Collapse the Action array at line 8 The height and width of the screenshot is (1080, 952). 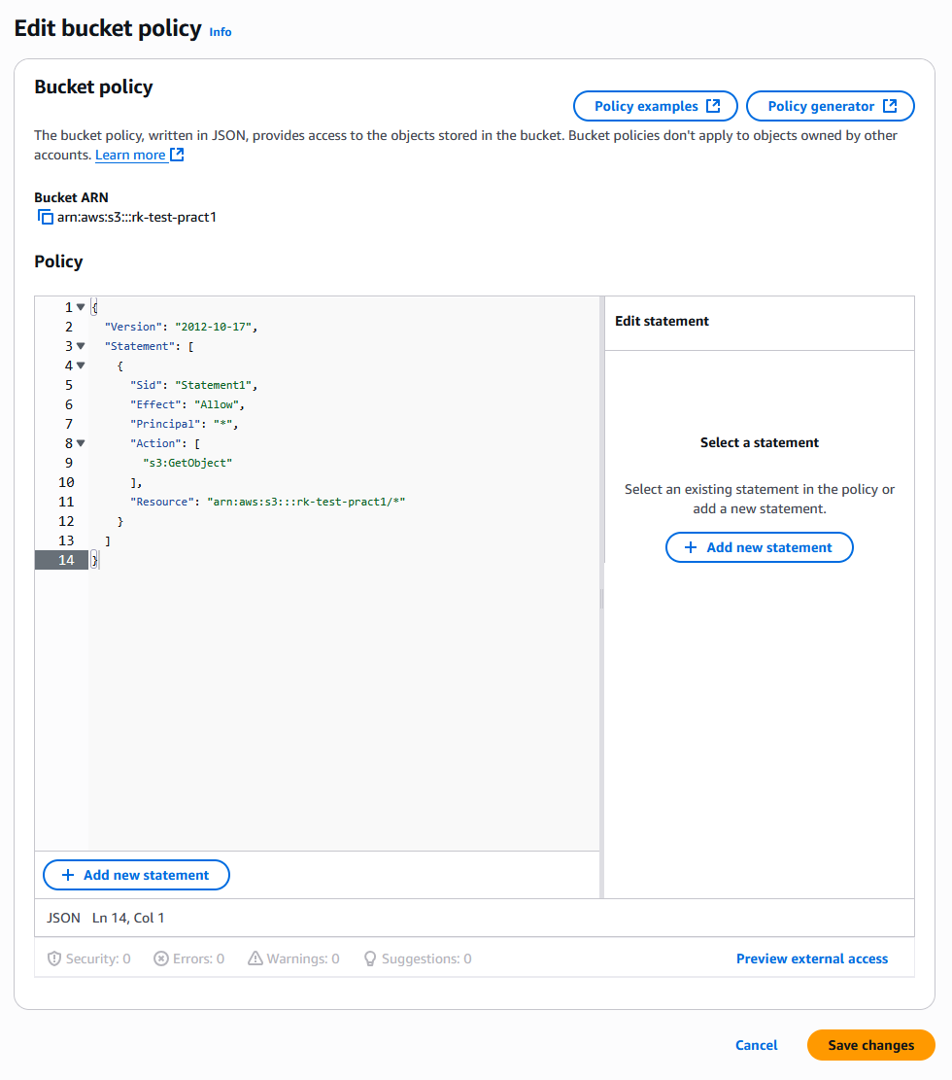[x=81, y=443]
